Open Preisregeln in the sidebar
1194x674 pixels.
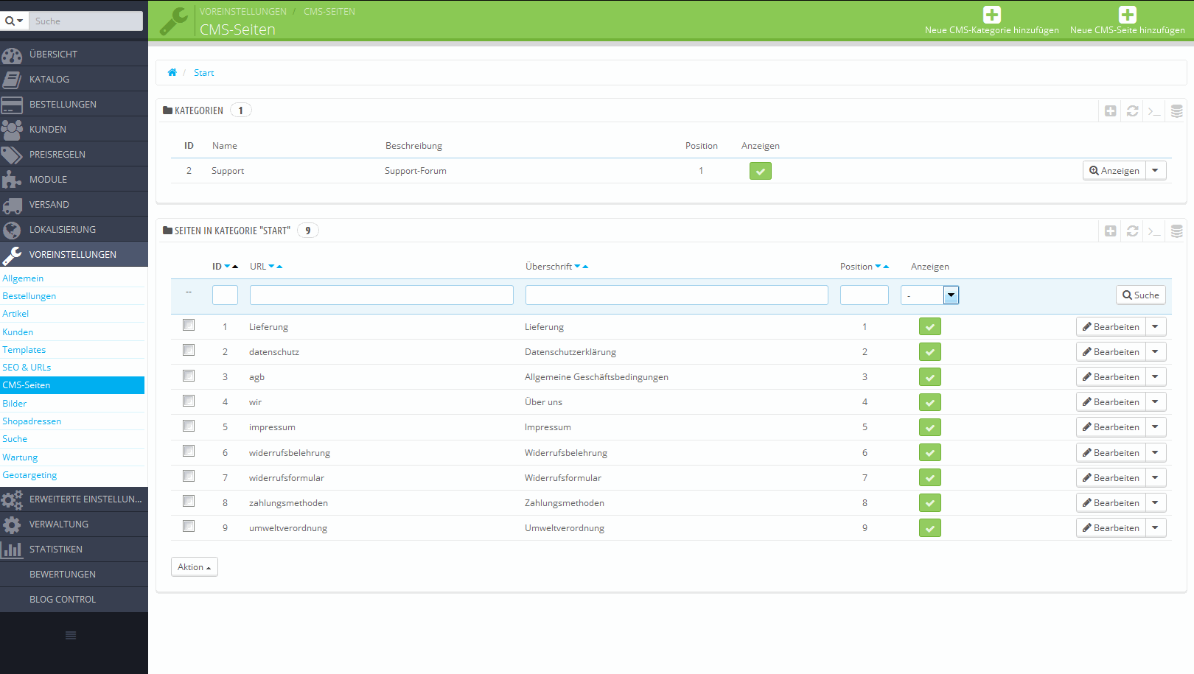(74, 155)
